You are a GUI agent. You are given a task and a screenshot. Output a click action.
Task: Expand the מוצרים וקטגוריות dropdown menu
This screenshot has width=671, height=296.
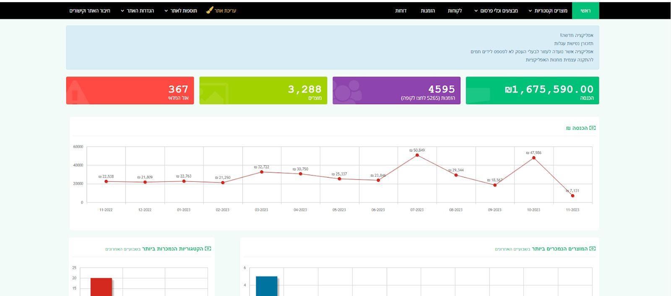tap(548, 10)
